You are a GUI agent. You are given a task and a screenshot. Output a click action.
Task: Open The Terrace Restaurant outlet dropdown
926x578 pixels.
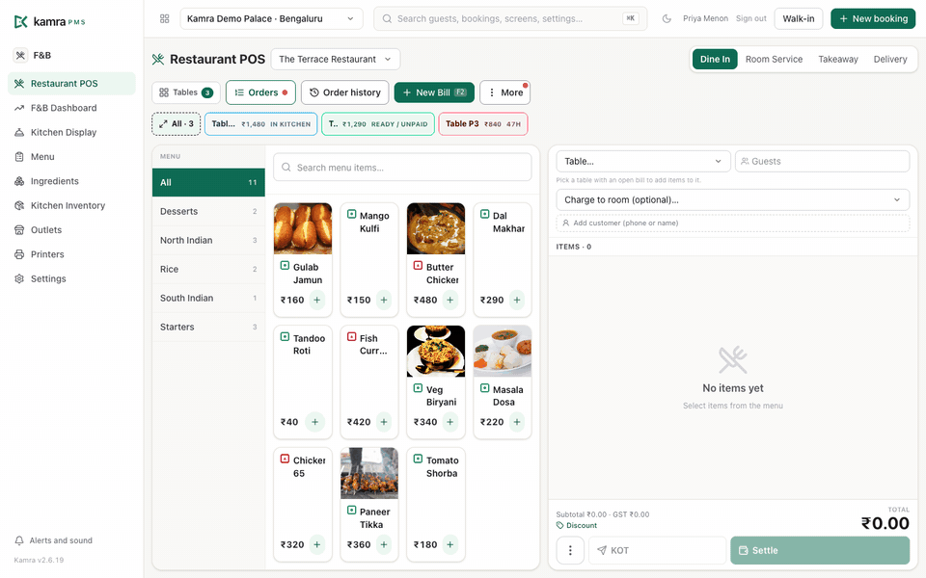tap(336, 59)
